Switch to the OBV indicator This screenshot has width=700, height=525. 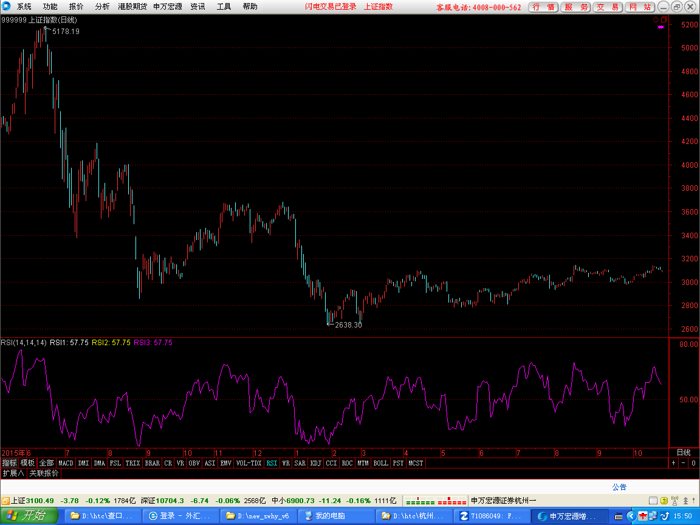(194, 463)
